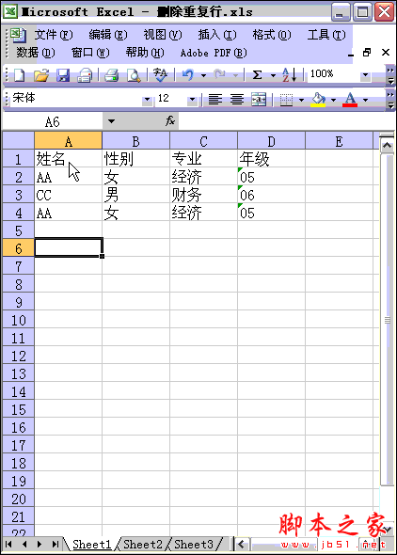This screenshot has height=555, width=397.
Task: Click the Permission icon next to Save
Action: pyautogui.click(x=85, y=75)
